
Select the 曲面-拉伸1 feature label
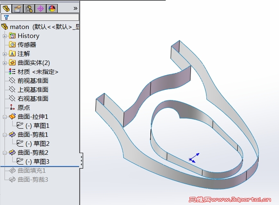click(33, 117)
